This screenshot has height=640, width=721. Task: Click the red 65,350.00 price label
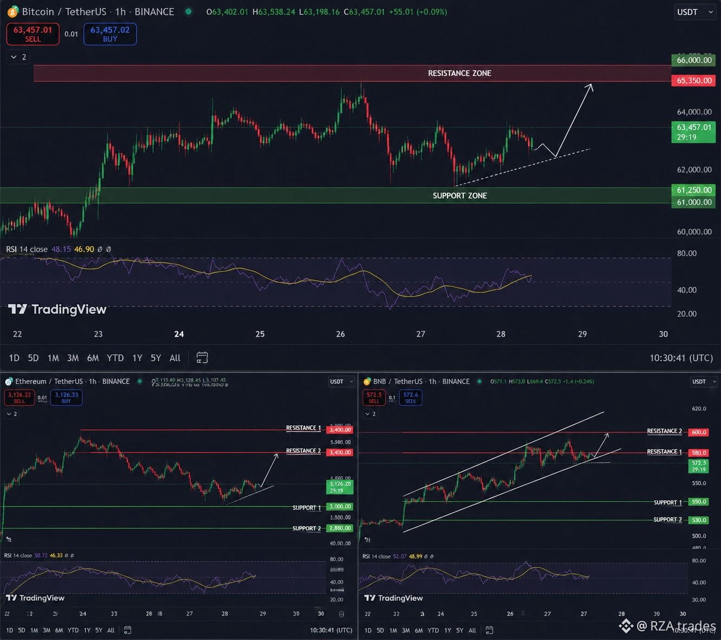[694, 80]
